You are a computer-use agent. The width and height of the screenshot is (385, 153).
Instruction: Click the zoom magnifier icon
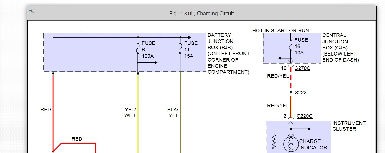(32, 11)
